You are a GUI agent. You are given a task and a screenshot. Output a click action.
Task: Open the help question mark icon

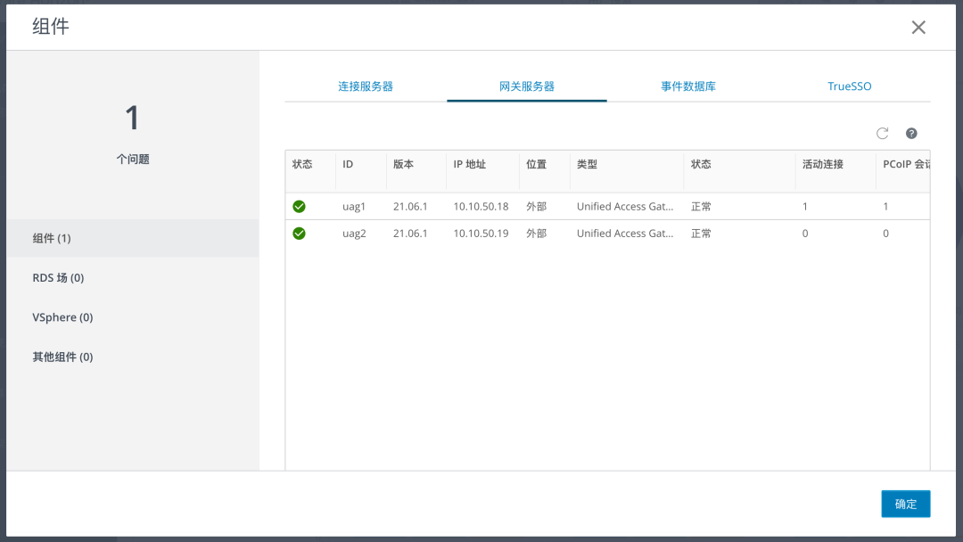tap(911, 133)
